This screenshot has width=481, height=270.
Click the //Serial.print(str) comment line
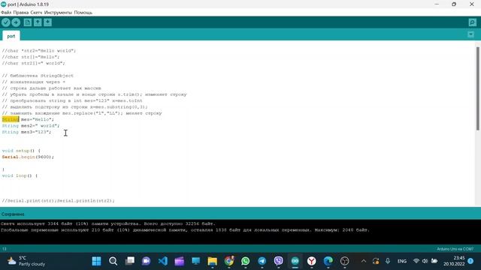tap(59, 201)
